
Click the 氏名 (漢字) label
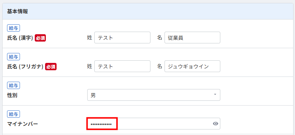pos(20,38)
